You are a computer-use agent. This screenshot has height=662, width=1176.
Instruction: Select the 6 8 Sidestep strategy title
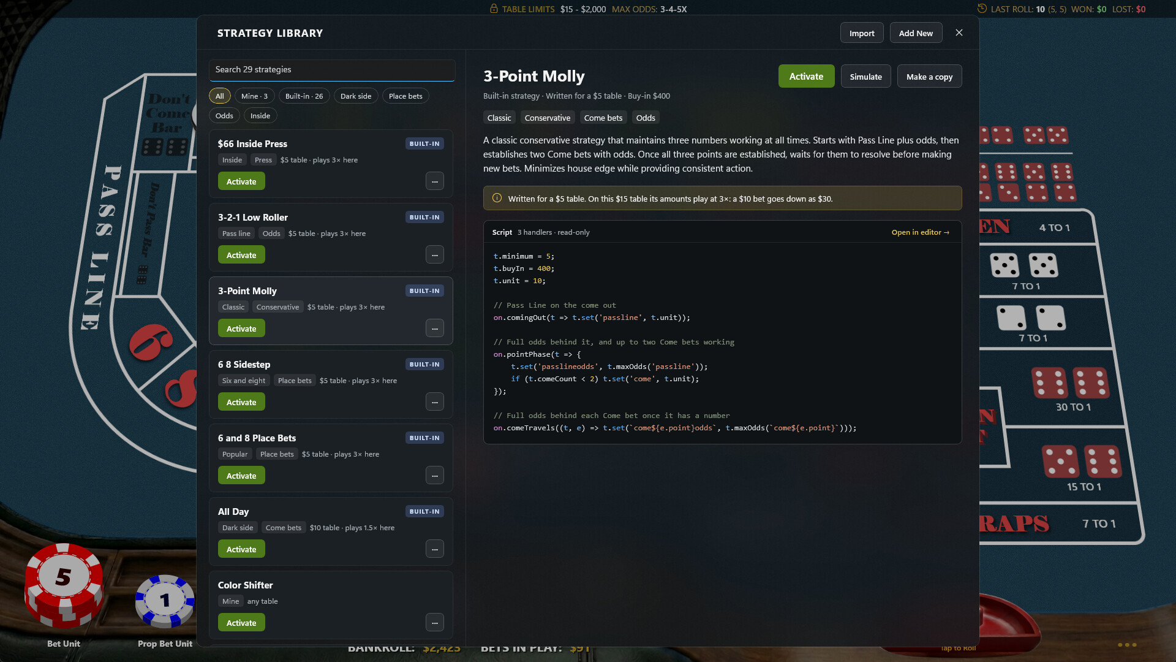click(x=244, y=365)
